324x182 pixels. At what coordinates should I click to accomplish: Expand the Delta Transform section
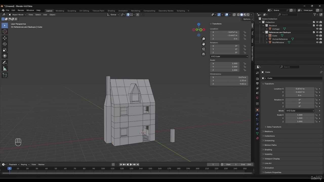274,127
